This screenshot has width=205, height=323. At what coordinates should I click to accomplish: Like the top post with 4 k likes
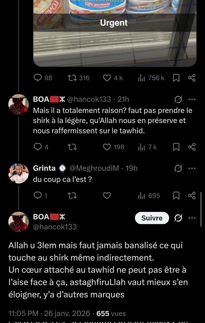(107, 78)
